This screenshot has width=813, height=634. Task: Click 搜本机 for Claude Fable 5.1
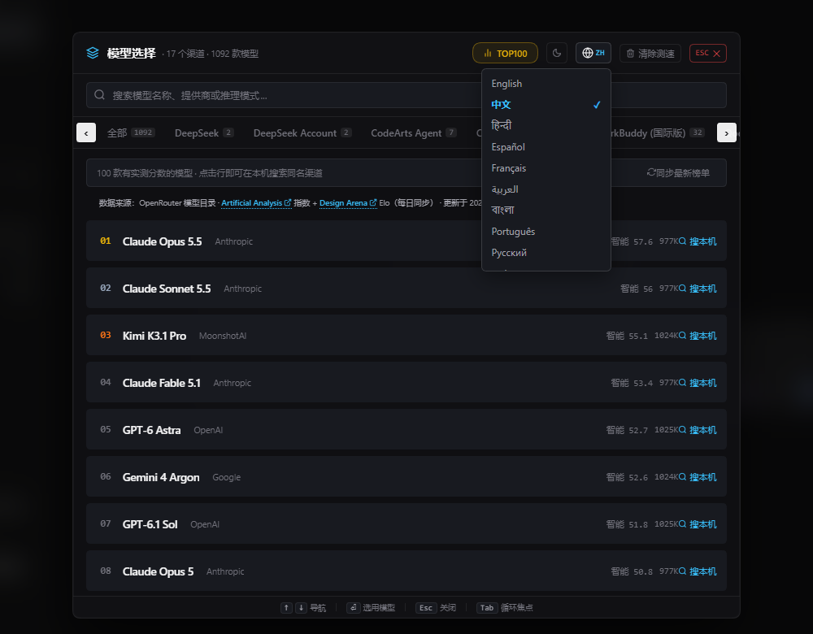698,383
